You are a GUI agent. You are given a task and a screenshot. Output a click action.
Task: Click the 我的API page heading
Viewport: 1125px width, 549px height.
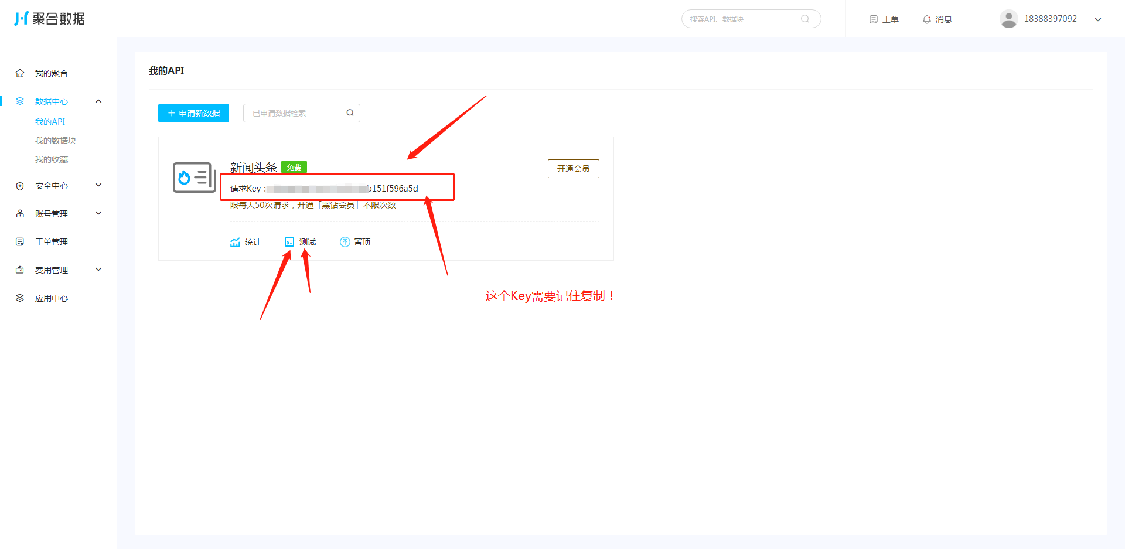(166, 70)
